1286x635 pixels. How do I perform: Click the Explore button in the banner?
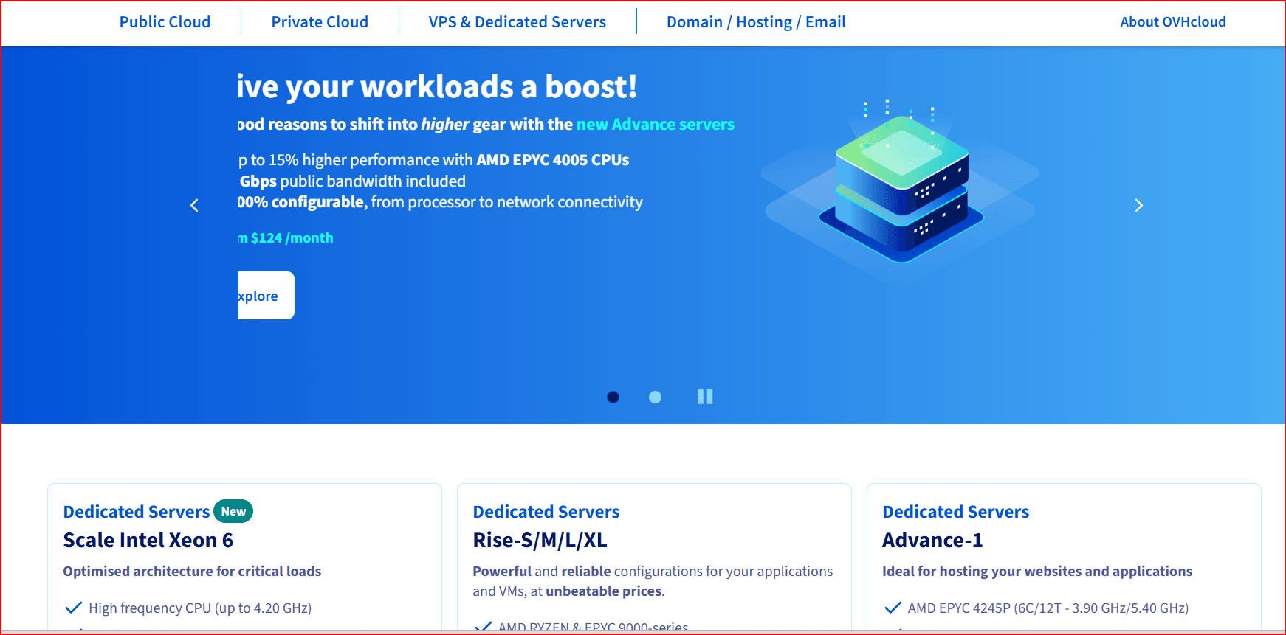(x=267, y=296)
